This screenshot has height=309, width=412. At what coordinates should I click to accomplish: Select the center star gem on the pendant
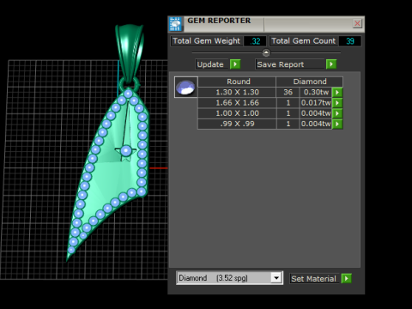(x=126, y=151)
